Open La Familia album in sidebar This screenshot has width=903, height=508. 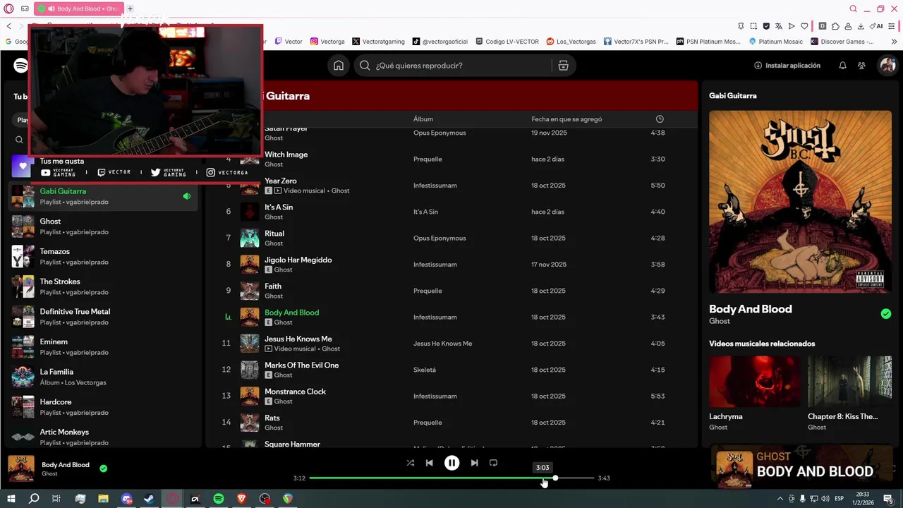103,377
